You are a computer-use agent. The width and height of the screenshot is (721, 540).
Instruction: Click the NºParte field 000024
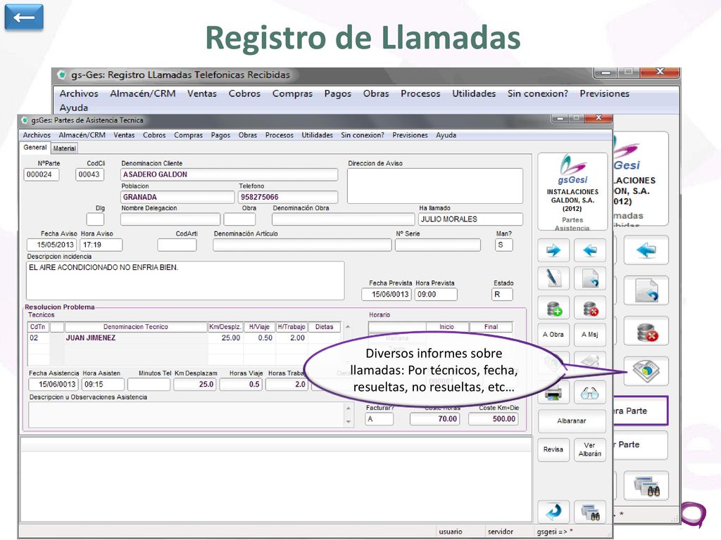pos(42,174)
